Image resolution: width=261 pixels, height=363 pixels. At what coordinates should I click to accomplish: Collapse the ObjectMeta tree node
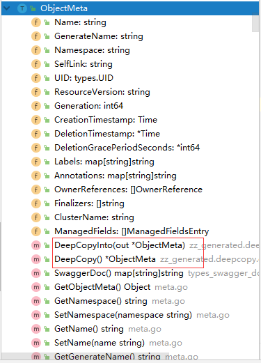[6, 8]
